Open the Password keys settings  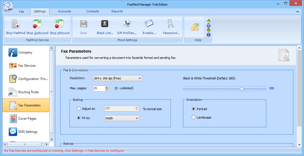(171, 24)
